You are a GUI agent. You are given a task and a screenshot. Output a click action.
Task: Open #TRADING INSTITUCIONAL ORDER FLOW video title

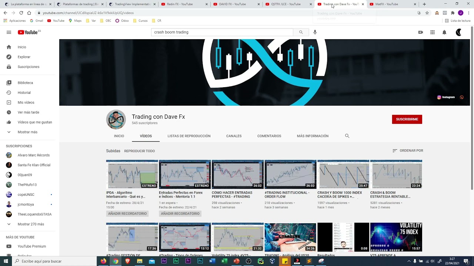click(x=287, y=195)
